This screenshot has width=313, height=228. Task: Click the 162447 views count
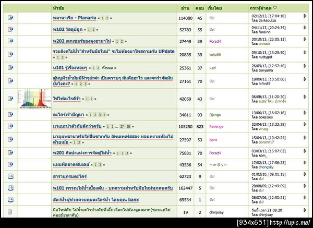185,188
